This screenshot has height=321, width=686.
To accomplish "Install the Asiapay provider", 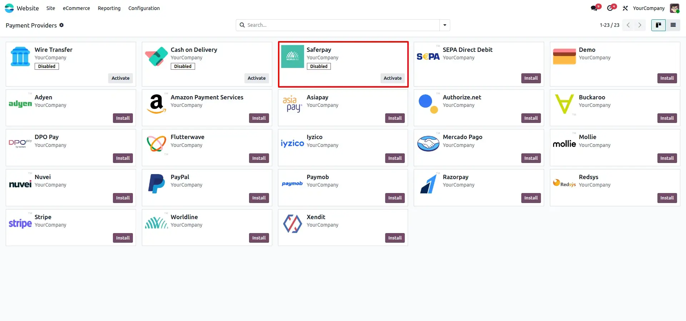I will [395, 118].
